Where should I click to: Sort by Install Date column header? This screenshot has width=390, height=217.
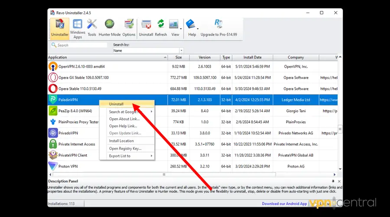coord(253,57)
